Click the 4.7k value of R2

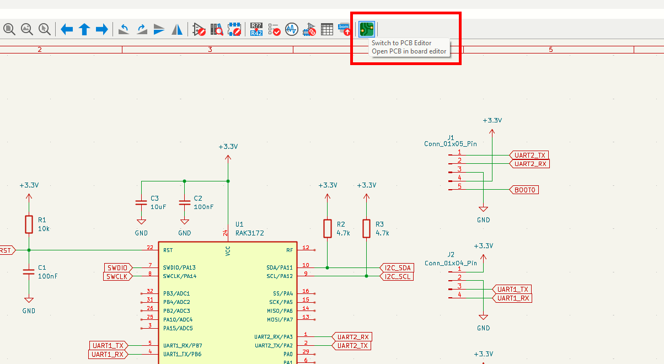(x=343, y=233)
